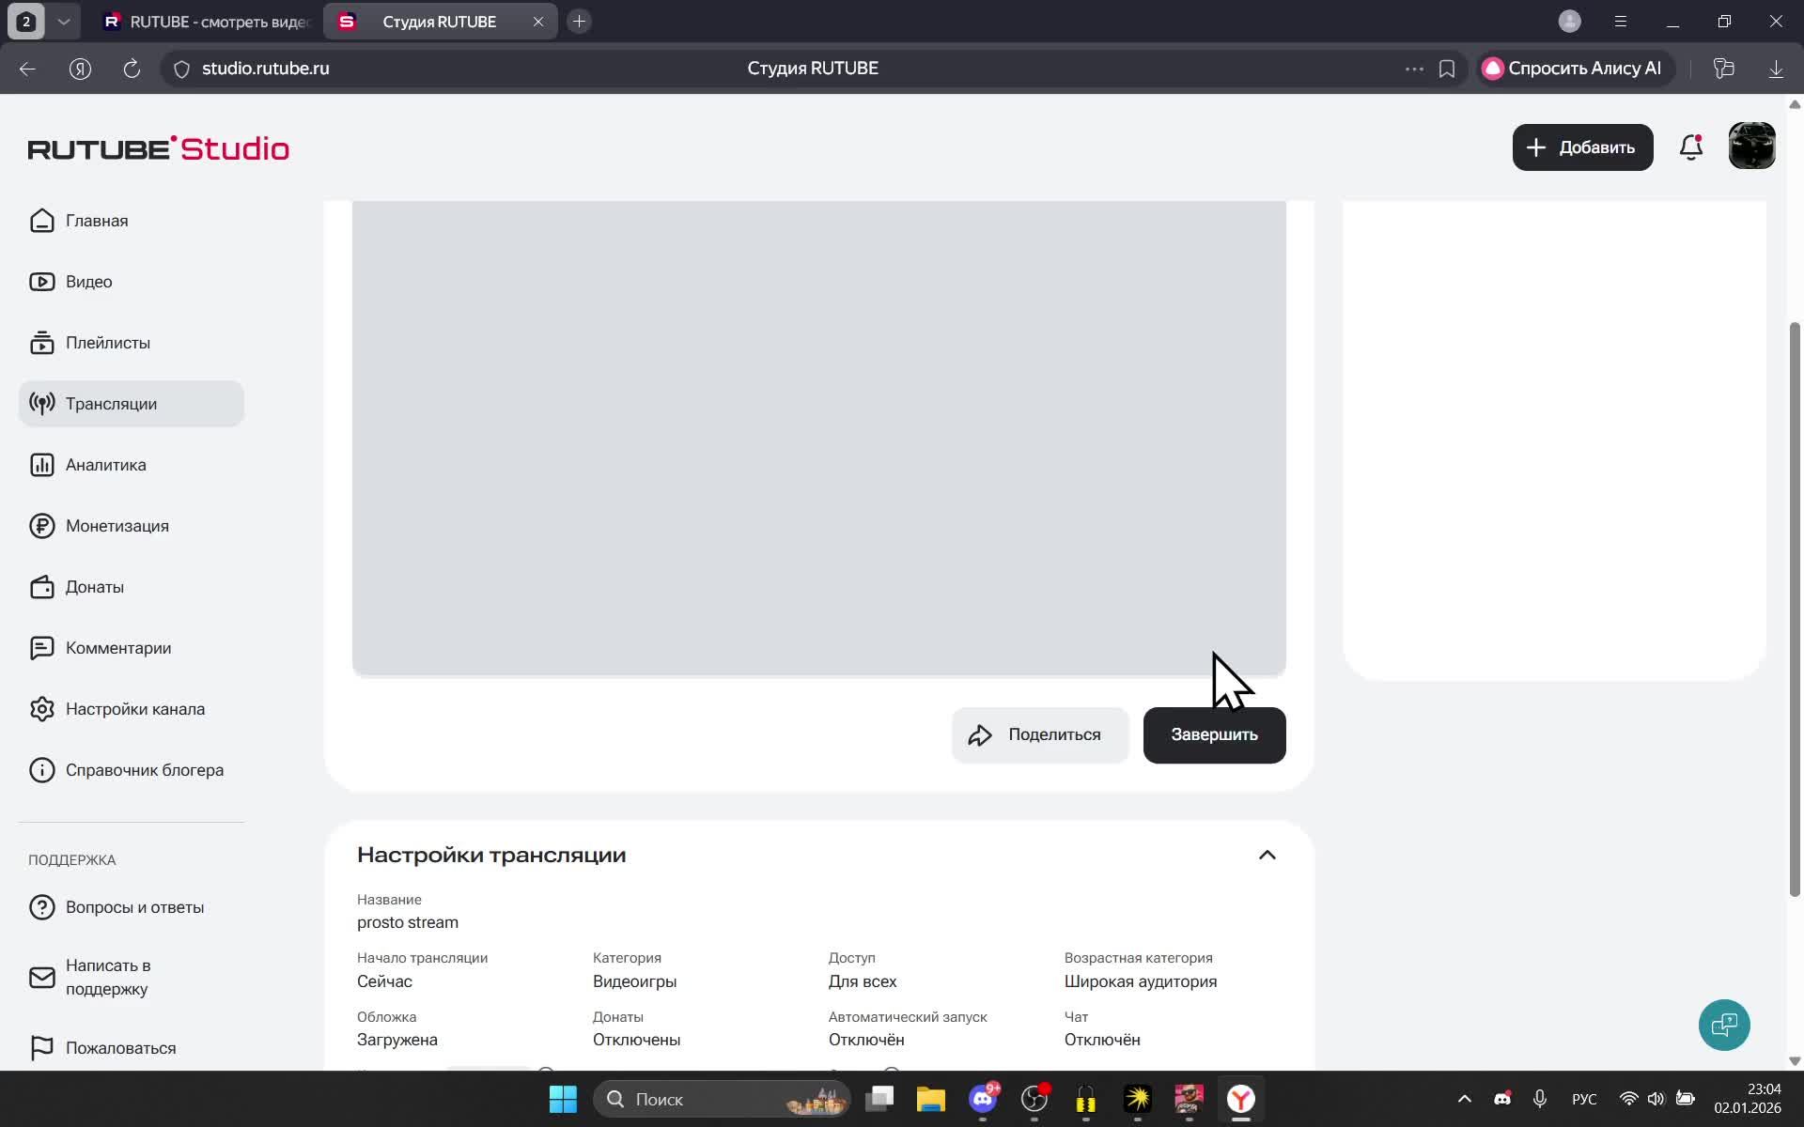
Task: Click the RUTUBE Studio logo
Action: click(x=158, y=148)
